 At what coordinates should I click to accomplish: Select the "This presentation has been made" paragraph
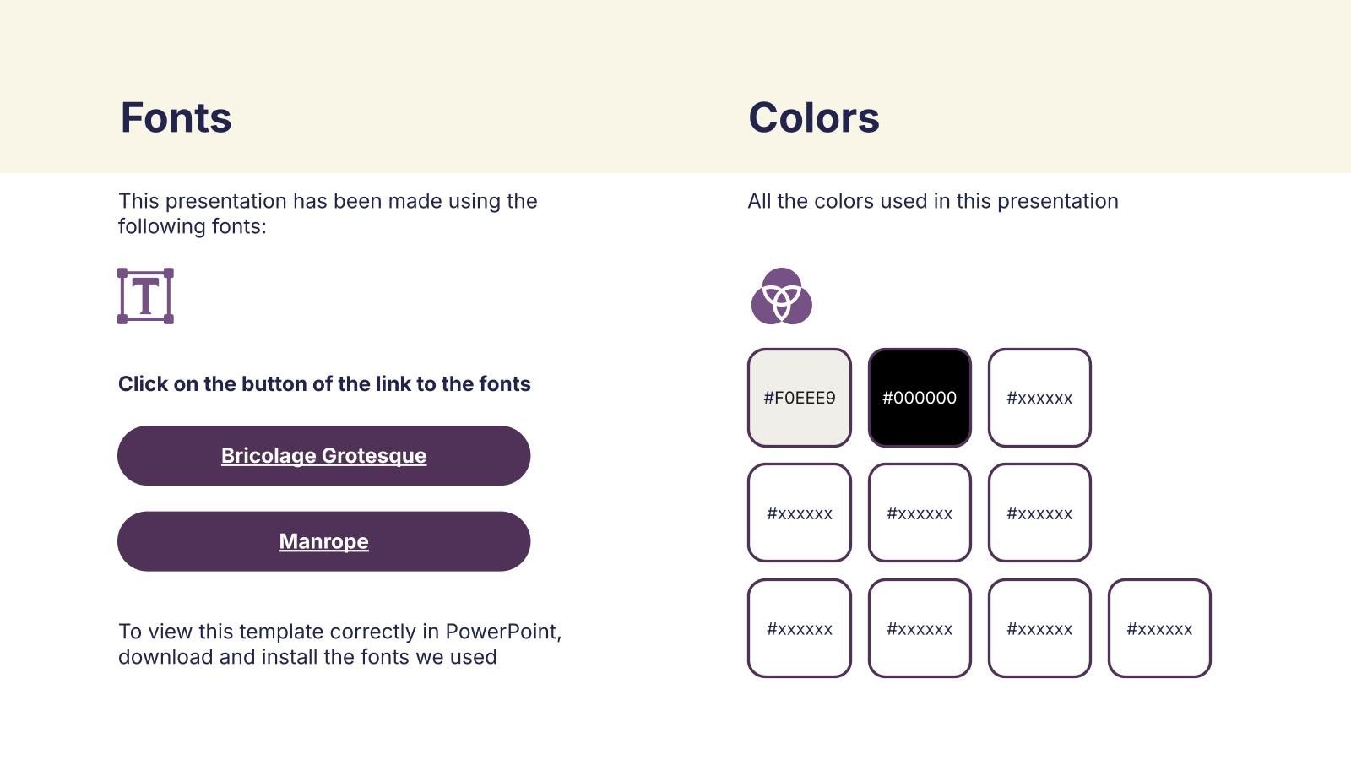[328, 214]
